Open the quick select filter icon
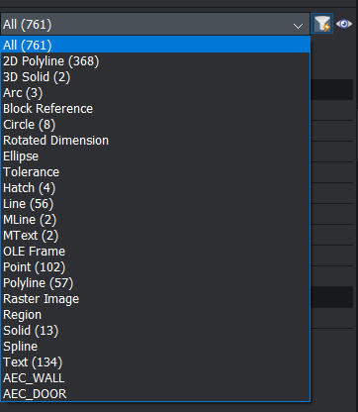Screen dimensions: 358x412 click(322, 24)
